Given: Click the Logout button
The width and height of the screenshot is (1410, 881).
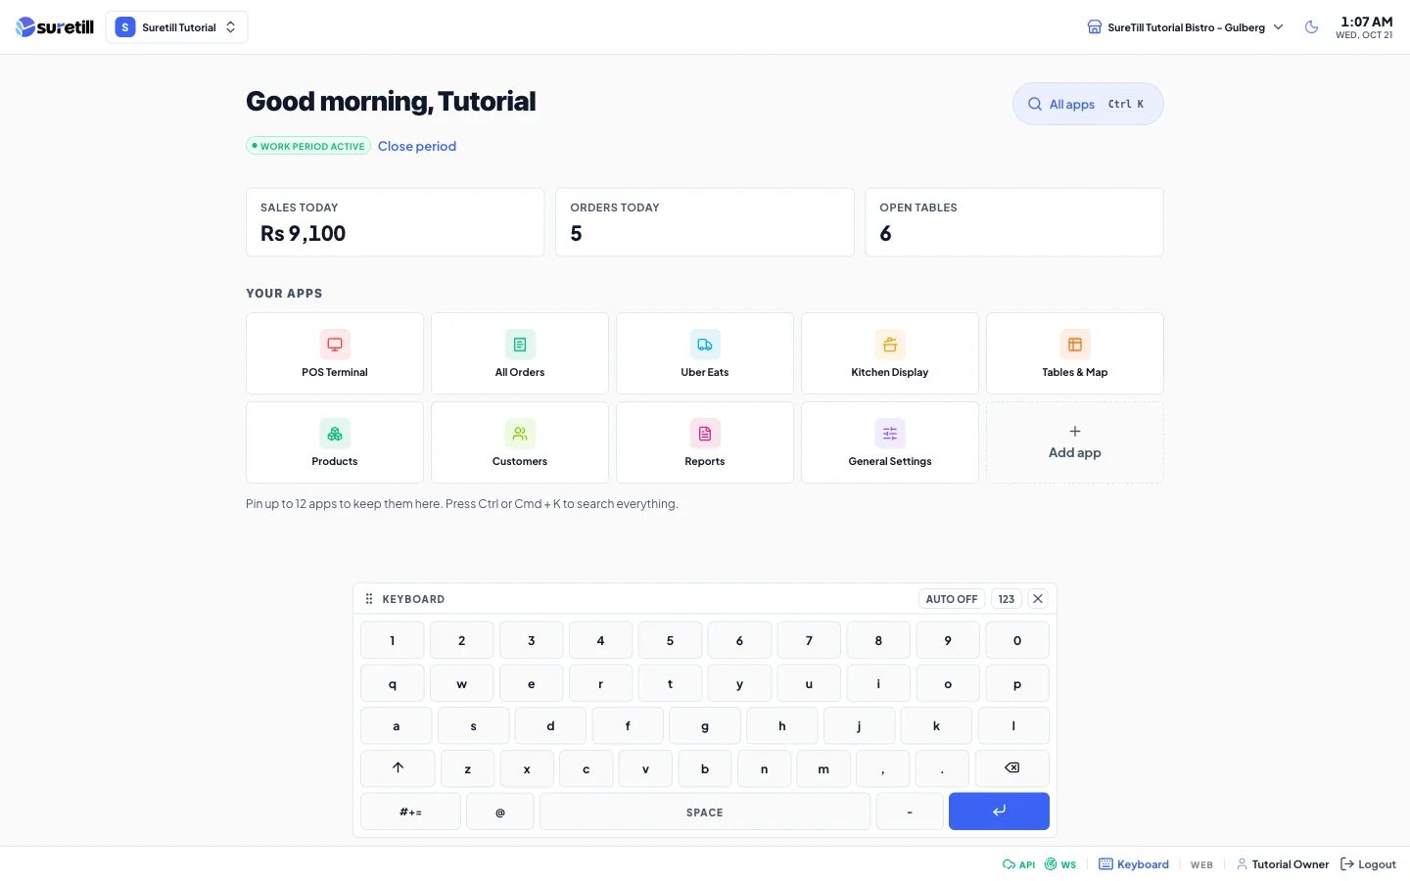Looking at the screenshot, I should click(1368, 864).
